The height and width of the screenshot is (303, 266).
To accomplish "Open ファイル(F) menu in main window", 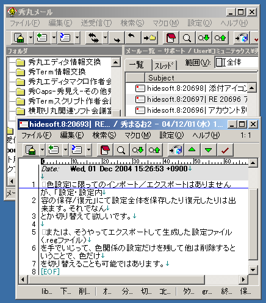I will 25,23.
